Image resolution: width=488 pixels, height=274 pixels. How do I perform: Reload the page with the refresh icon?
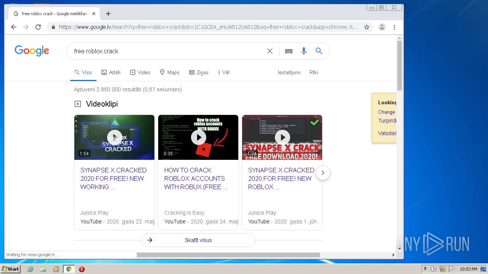(x=38, y=27)
